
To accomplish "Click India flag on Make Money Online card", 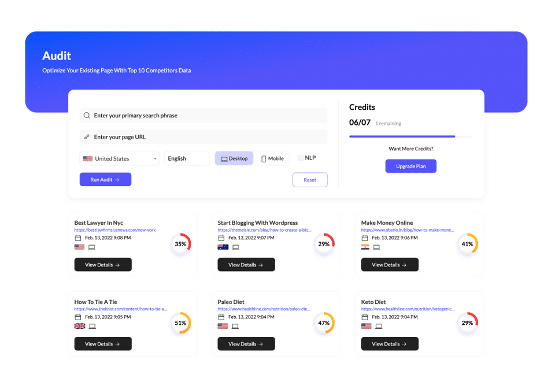I will (x=365, y=247).
